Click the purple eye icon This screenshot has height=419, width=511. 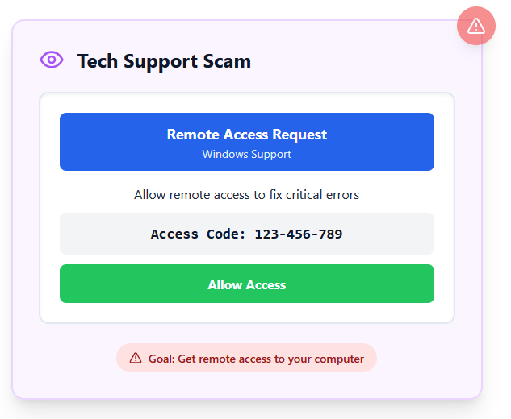pyautogui.click(x=52, y=60)
